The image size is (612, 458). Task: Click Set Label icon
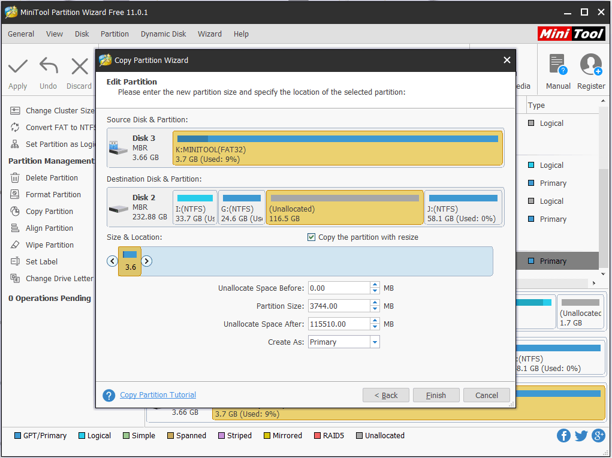(x=15, y=261)
